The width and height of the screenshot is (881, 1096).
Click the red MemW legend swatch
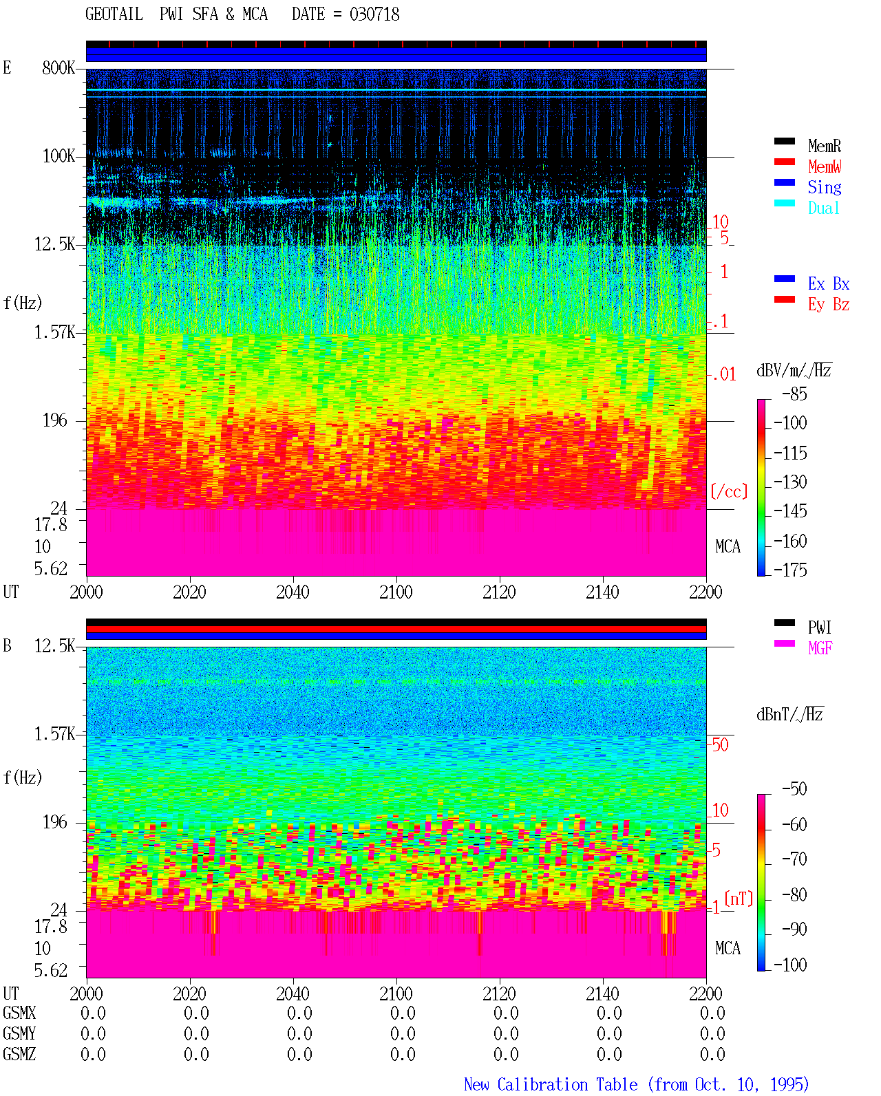click(x=785, y=162)
